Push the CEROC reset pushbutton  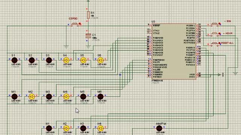(x=75, y=24)
